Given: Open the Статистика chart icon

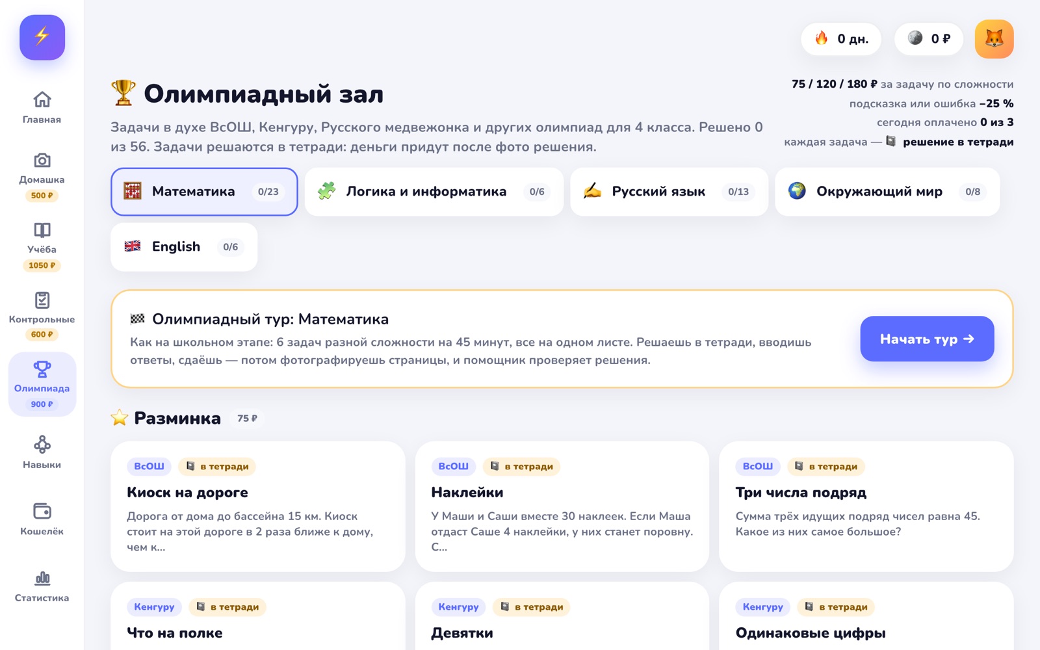Looking at the screenshot, I should [x=42, y=578].
